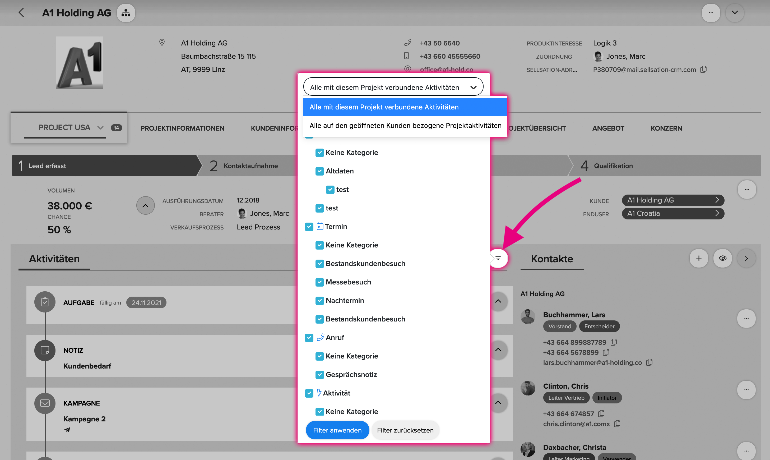Switch to the ANGEBOT tab
Viewport: 770px width, 460px height.
(608, 128)
